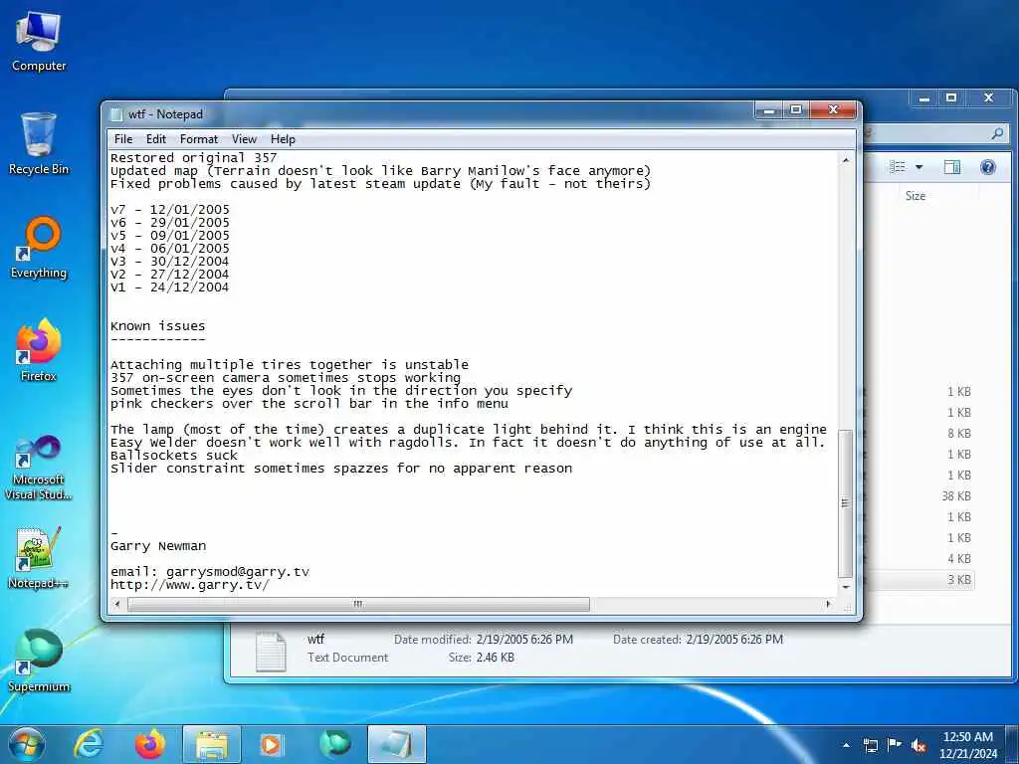This screenshot has width=1019, height=764.
Task: Toggle the preview pane button in Explorer
Action: 951,167
